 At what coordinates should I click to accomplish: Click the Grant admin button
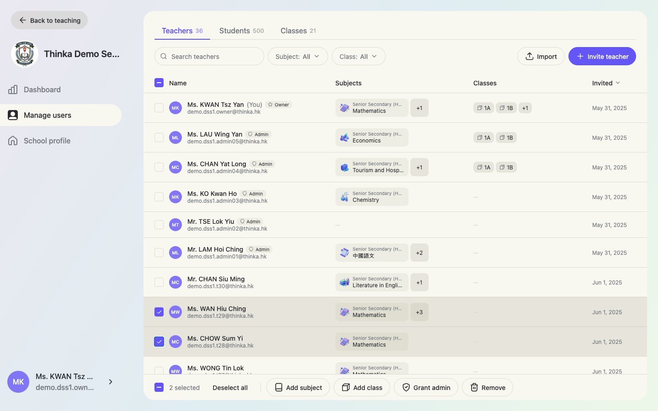(x=426, y=387)
